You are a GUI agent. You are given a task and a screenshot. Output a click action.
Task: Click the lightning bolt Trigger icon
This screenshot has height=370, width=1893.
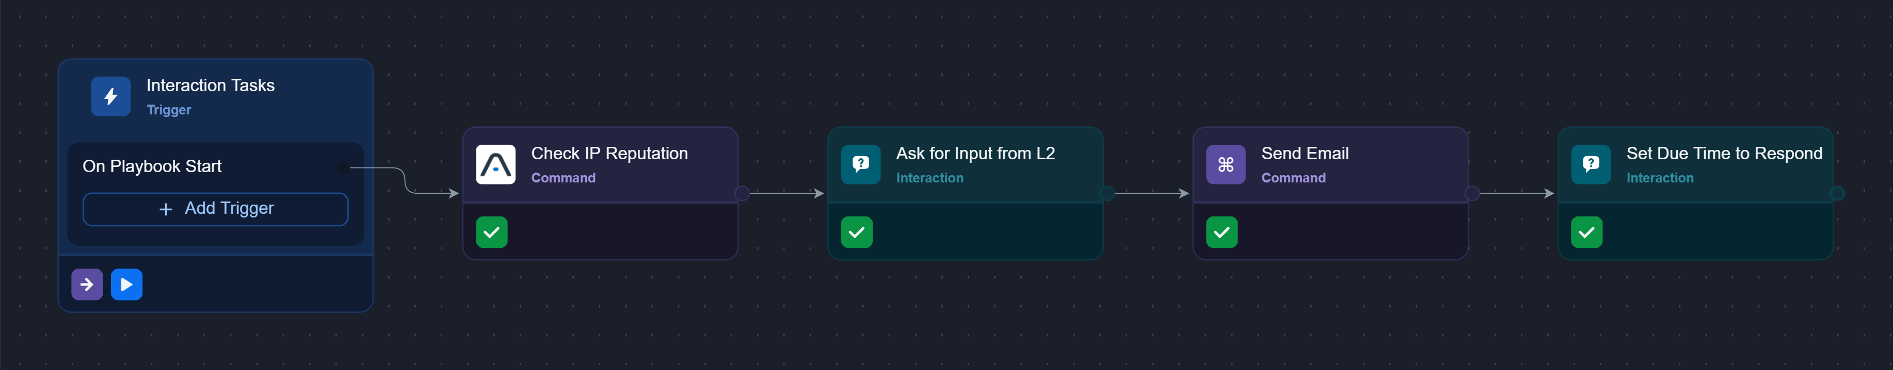click(110, 95)
